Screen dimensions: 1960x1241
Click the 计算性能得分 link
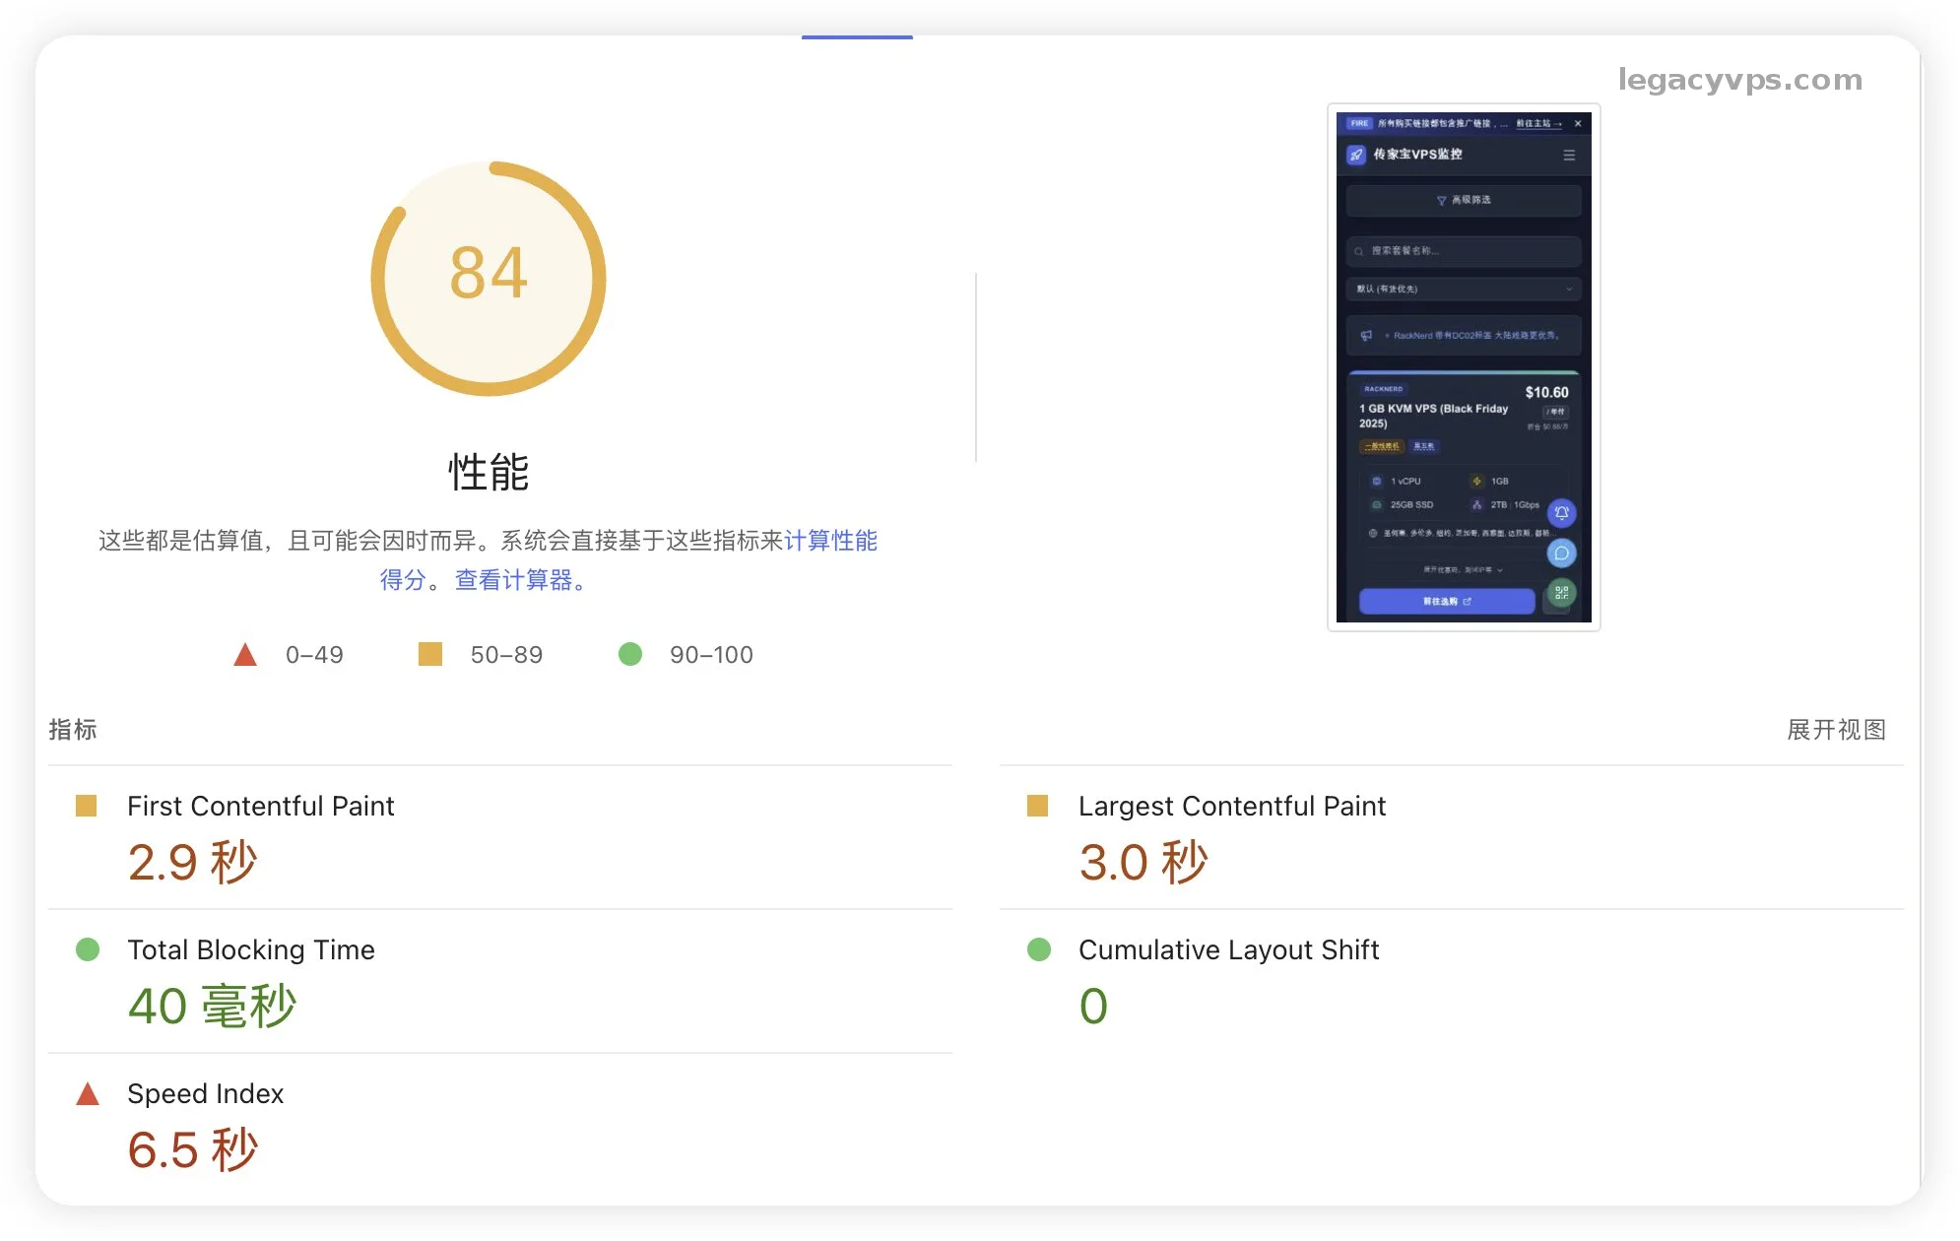tap(829, 541)
